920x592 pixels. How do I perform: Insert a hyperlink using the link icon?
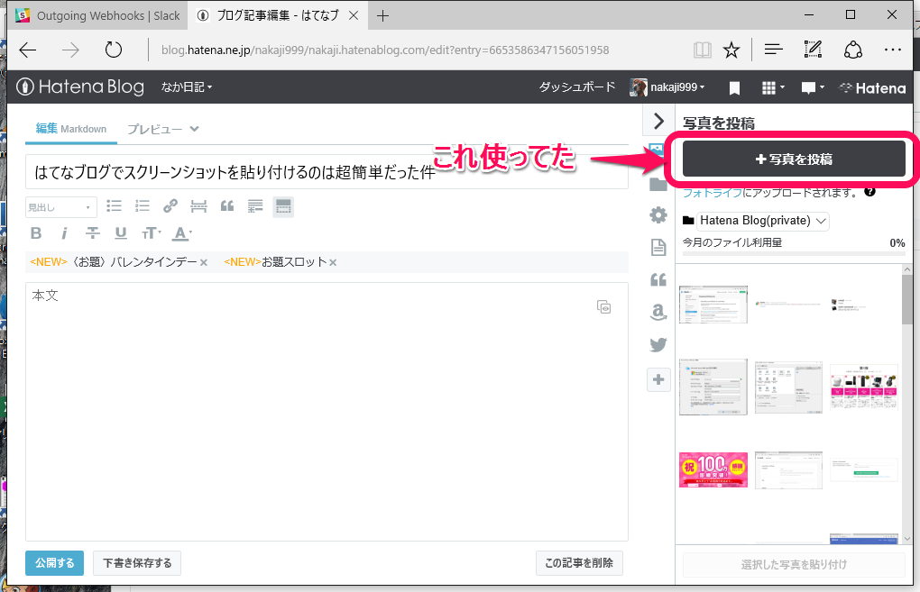[170, 206]
